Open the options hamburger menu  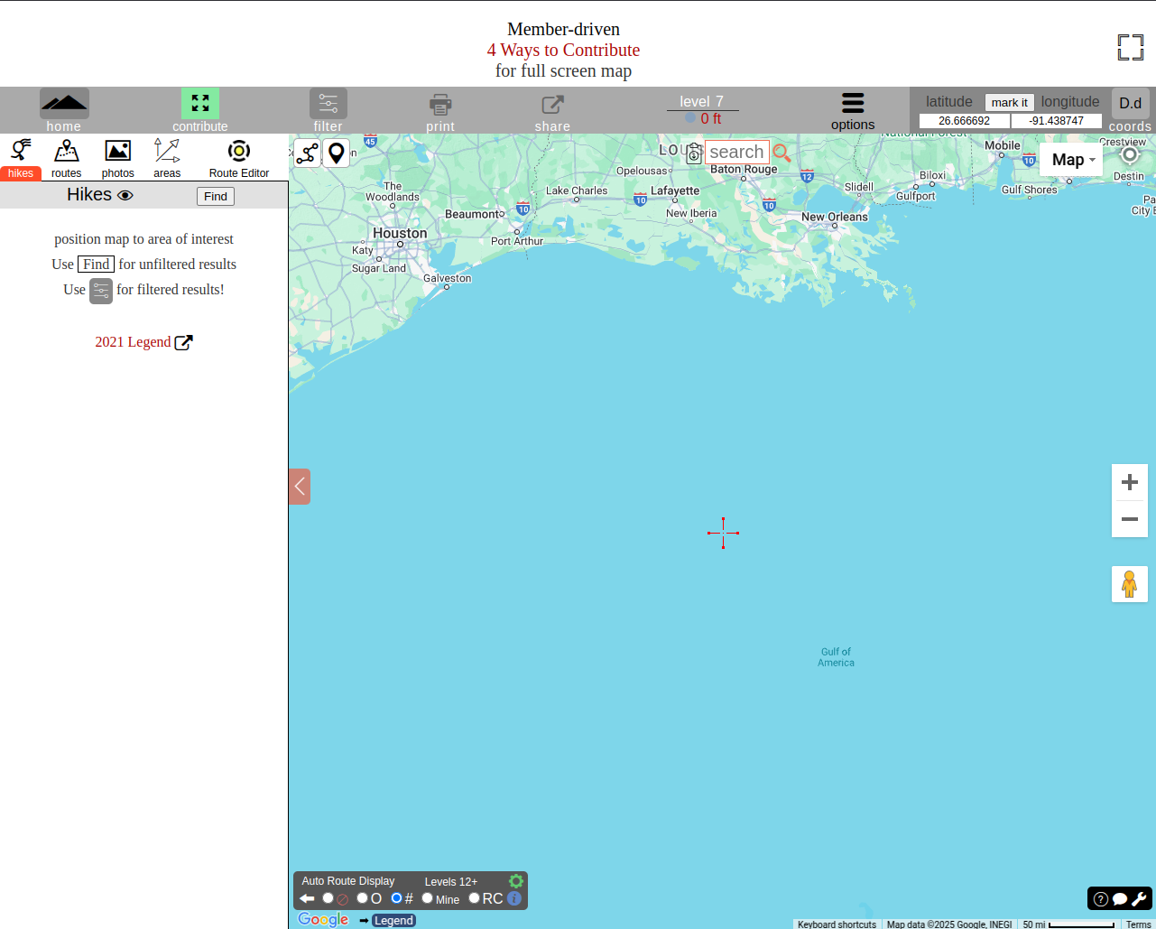(x=853, y=103)
